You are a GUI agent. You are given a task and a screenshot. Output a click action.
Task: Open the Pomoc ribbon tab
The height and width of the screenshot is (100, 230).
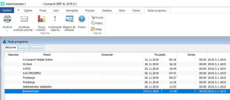136,11
